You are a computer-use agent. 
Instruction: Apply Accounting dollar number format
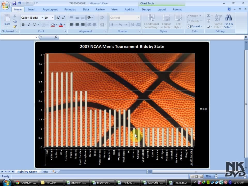112,25
